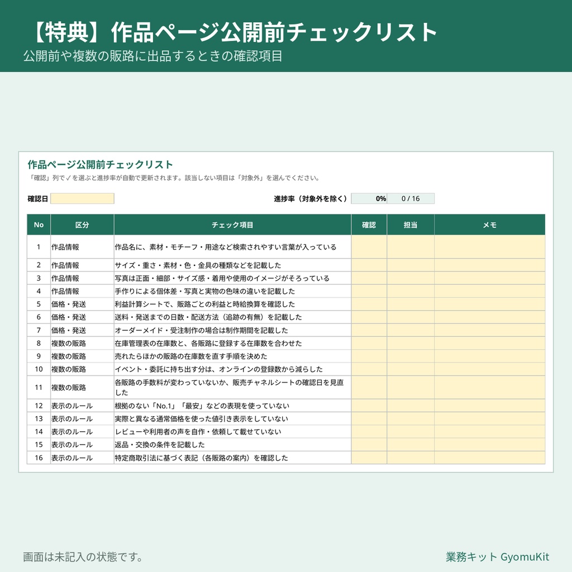Click the 「確認」列で✓を選ぶと instruction text
The height and width of the screenshot is (572, 572).
[174, 178]
